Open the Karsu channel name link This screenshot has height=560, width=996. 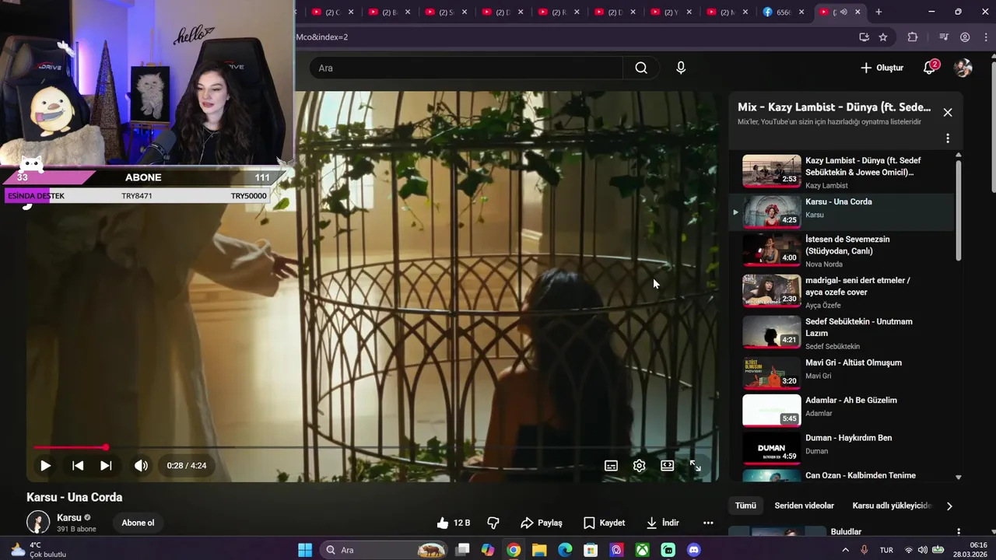point(69,517)
